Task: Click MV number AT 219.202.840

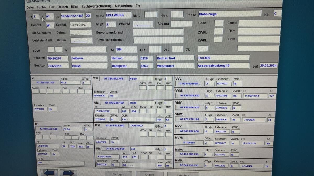Action: coord(115,125)
